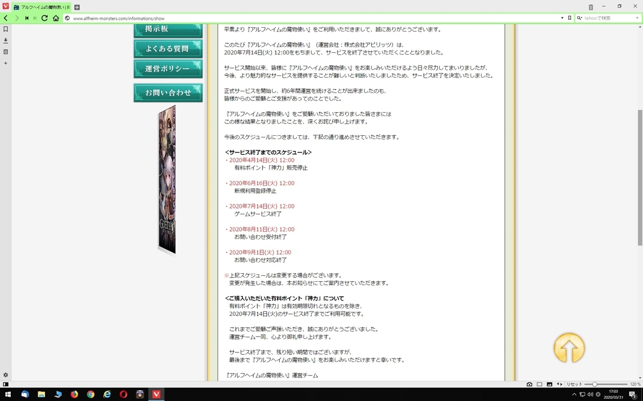Viewport: 643px width, 401px height.
Task: Open the volume control in tray
Action: [x=589, y=394]
